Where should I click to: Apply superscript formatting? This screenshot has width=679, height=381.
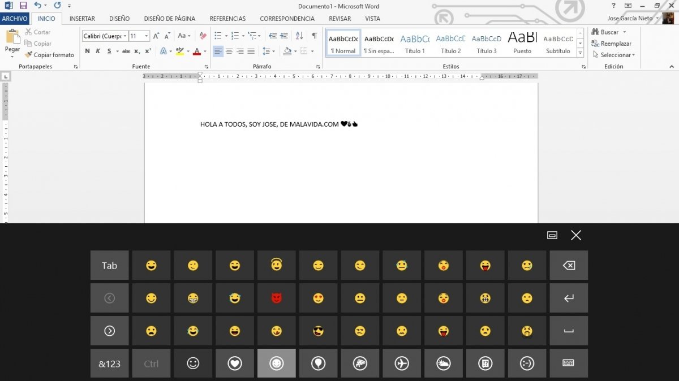(148, 51)
